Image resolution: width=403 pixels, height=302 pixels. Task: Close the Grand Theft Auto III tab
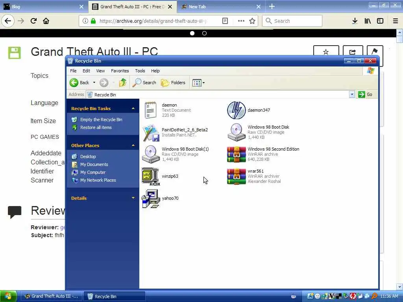point(170,7)
